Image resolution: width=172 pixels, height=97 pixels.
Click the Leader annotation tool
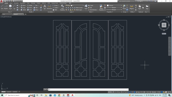[x=55, y=8]
